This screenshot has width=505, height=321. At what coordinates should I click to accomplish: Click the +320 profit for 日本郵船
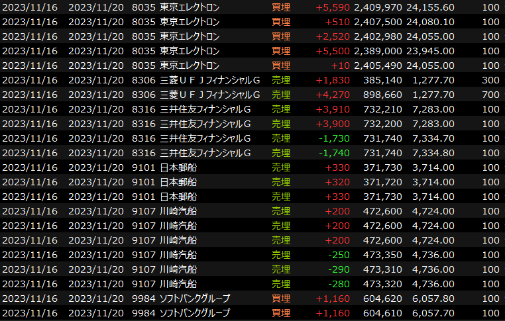pos(337,182)
